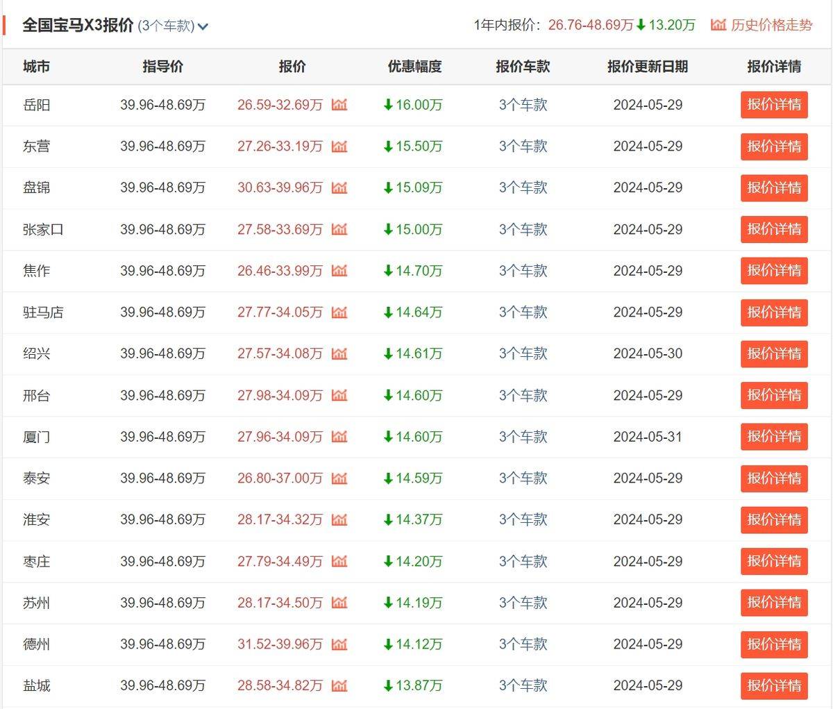Click 报价详情 button for 盐城

(x=774, y=685)
